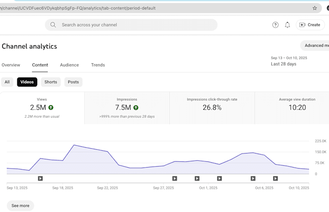Open Advanced mode button
Screen dimensions: 329x212
[315, 45]
